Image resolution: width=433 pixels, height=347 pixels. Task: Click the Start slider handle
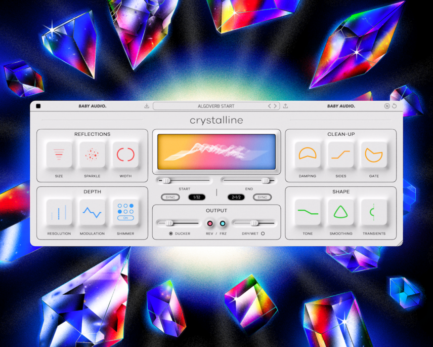point(166,180)
